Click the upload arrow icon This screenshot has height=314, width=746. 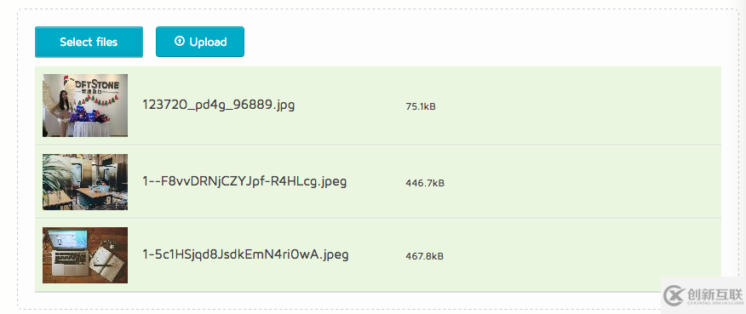pyautogui.click(x=180, y=42)
